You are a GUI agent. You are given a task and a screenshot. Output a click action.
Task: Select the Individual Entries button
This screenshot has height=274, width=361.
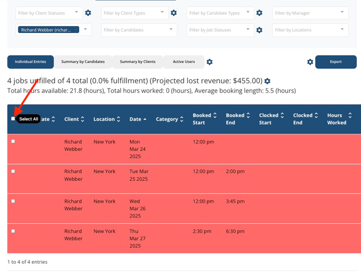(30, 62)
